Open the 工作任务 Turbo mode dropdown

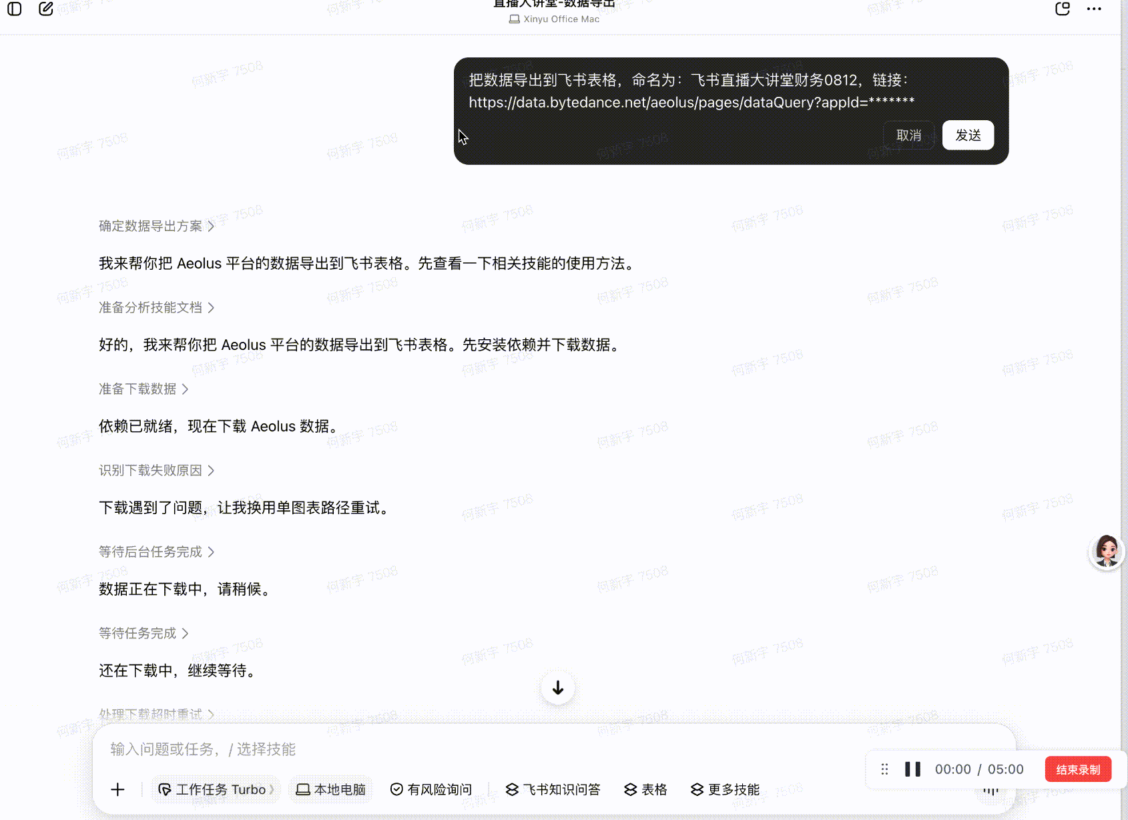pyautogui.click(x=216, y=789)
